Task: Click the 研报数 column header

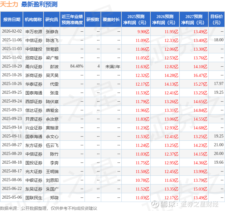Action: [x=93, y=20]
